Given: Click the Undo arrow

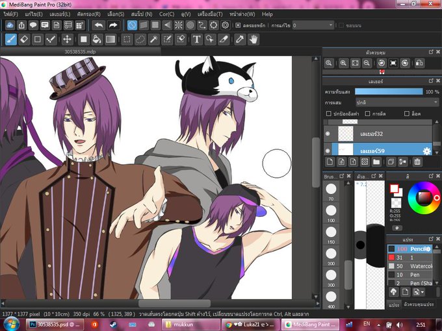Looking at the screenshot, I should (x=99, y=25).
